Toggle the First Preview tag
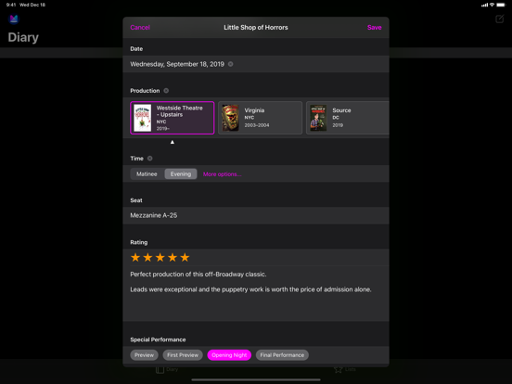The height and width of the screenshot is (384, 512). [183, 355]
